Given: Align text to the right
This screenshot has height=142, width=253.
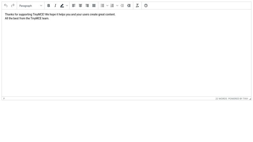Looking at the screenshot, I should pyautogui.click(x=87, y=6).
